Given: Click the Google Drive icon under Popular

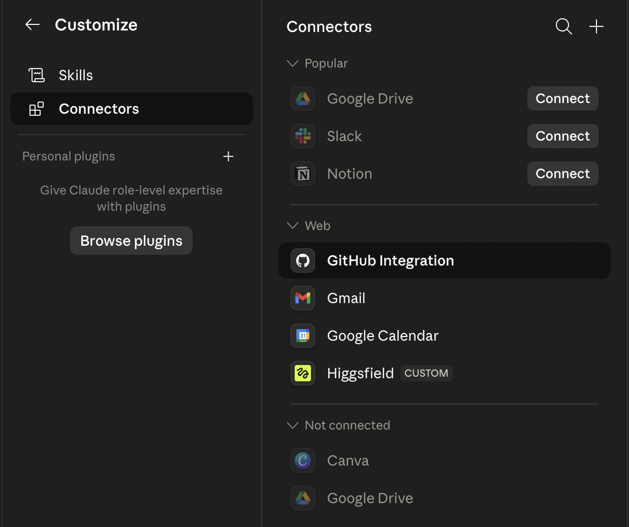Looking at the screenshot, I should point(303,98).
